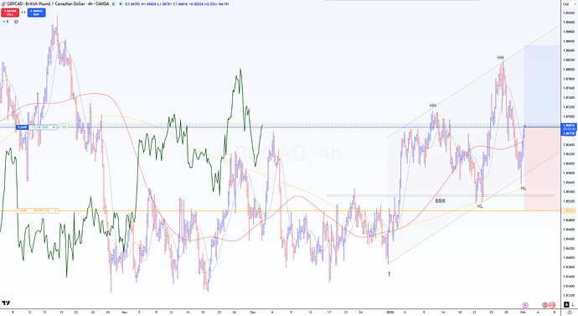578x316 pixels.
Task: Select the topmost HH label near the January peak
Action: point(500,58)
